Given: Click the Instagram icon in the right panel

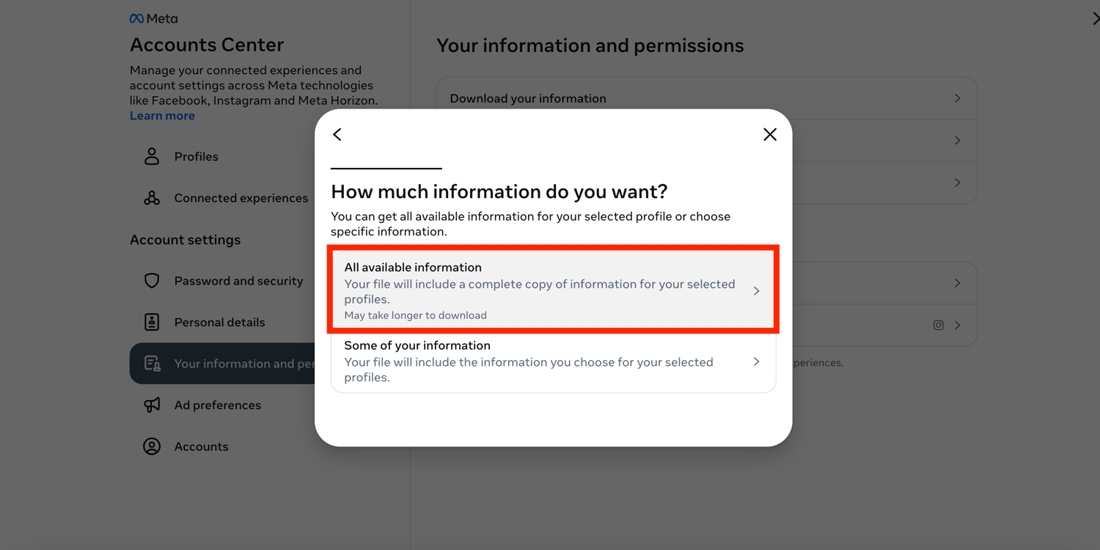Looking at the screenshot, I should click(938, 325).
